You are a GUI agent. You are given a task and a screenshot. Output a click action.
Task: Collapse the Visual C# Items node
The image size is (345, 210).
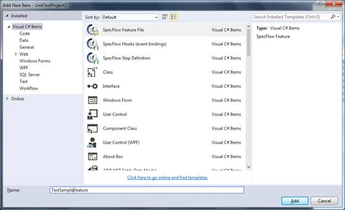(x=9, y=27)
